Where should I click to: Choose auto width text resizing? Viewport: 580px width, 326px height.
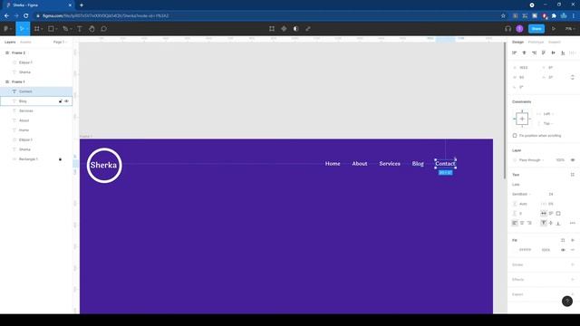pos(544,214)
